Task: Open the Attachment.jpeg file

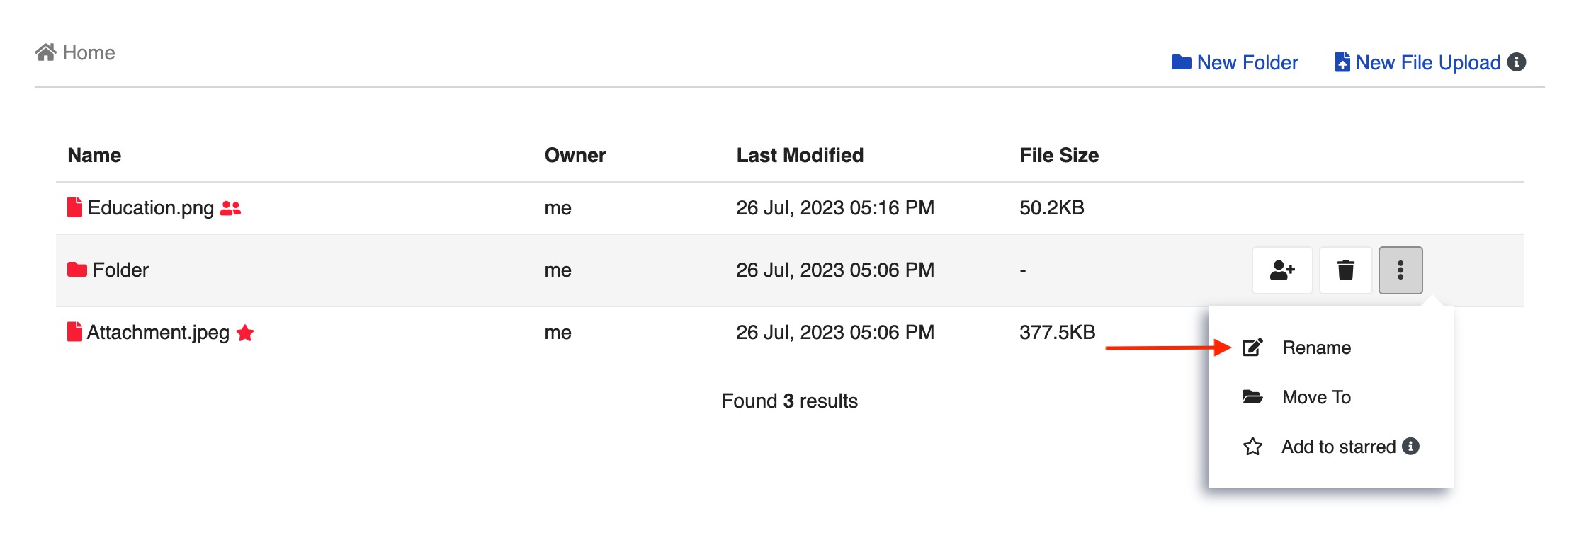Action: (x=158, y=333)
